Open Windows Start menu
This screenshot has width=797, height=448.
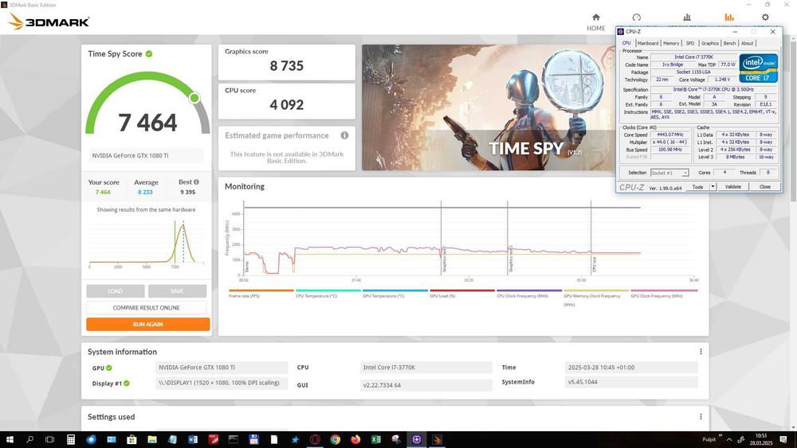(10, 439)
